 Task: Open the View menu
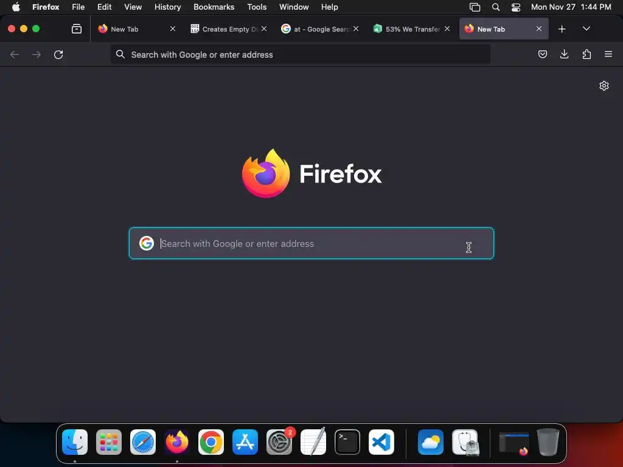[x=133, y=7]
